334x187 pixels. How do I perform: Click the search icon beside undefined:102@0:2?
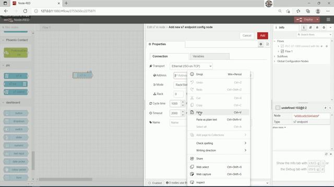coord(330,108)
